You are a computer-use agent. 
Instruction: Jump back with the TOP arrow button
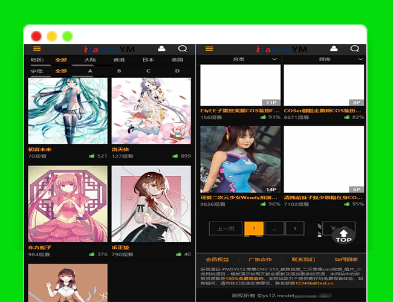coord(343,235)
